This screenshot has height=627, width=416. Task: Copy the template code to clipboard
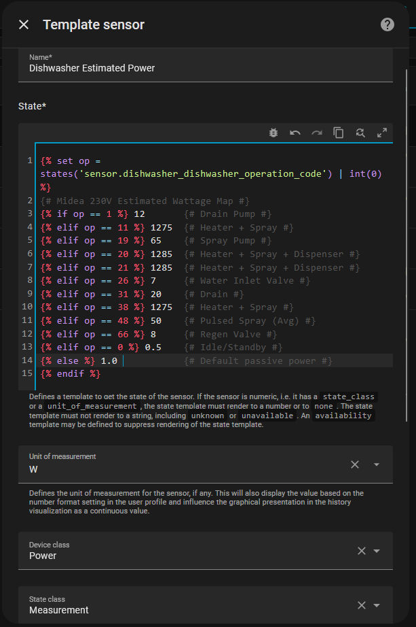(339, 133)
